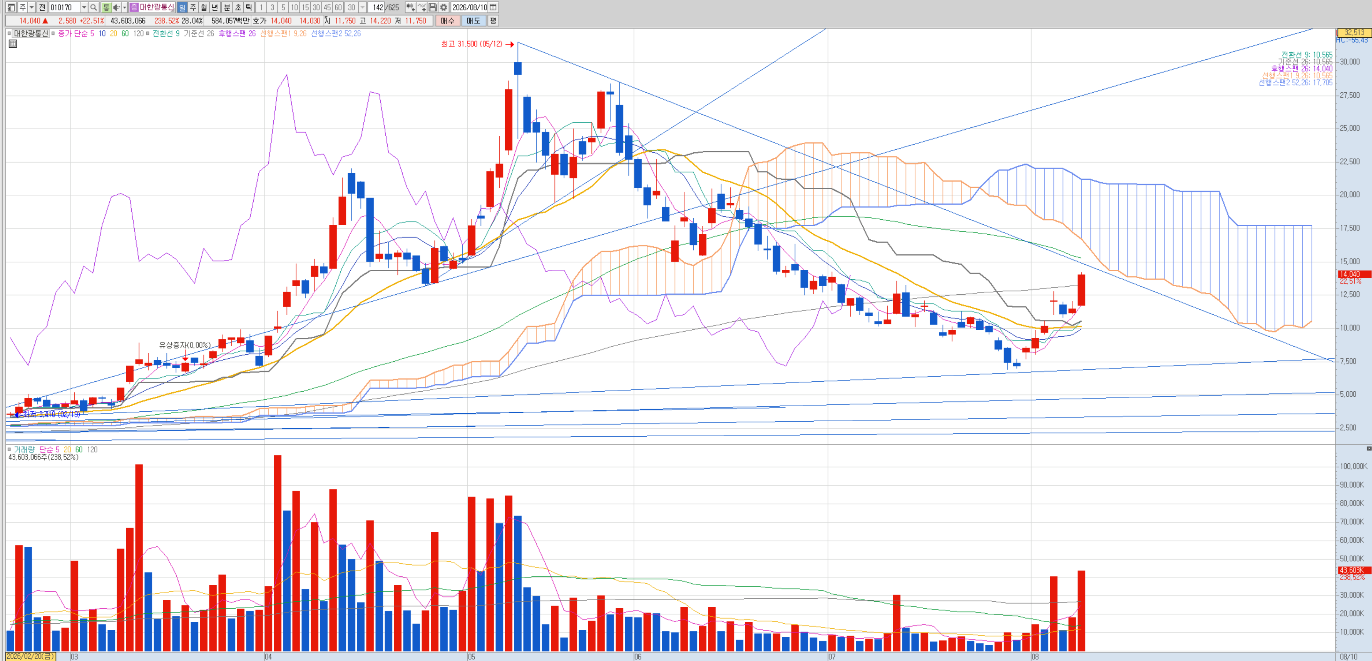Select the 60 interval preset
Viewport: 1372px width, 661px height.
[x=338, y=7]
